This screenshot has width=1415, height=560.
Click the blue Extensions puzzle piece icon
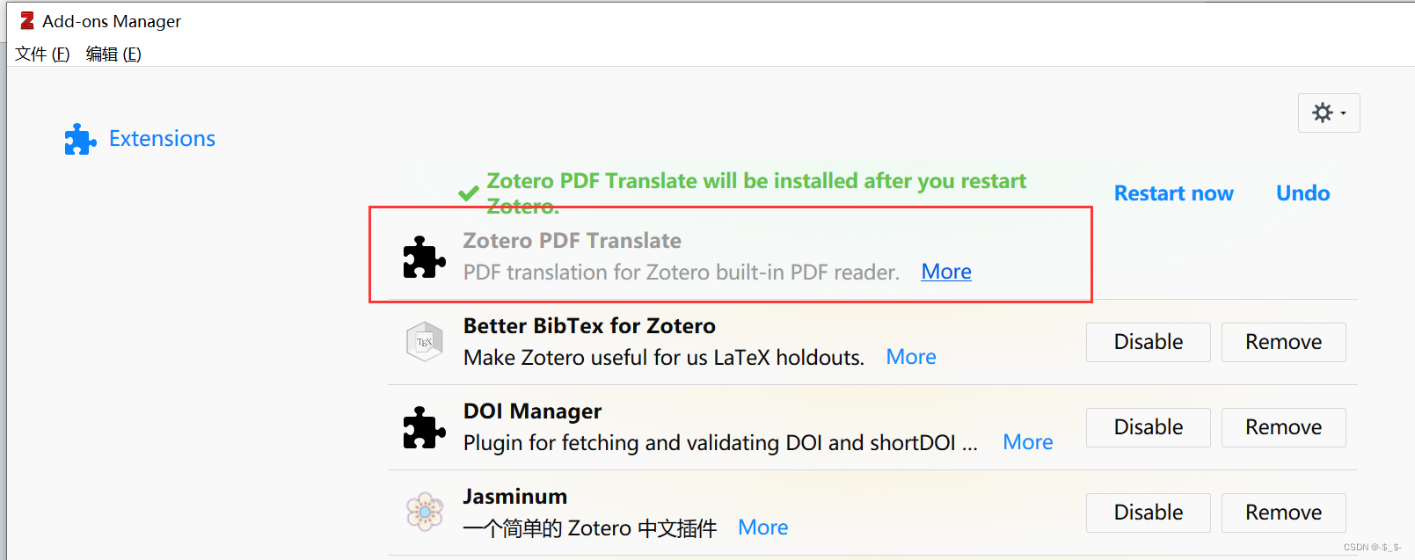pyautogui.click(x=80, y=138)
